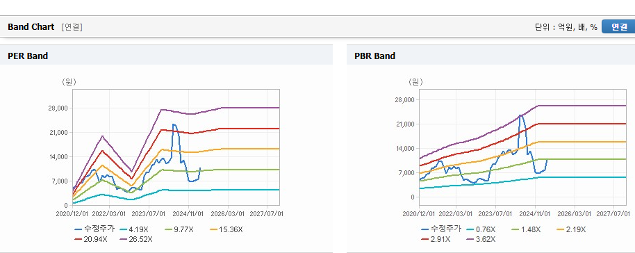Click the PBR Band panel heading
This screenshot has height=253, width=635.
(x=374, y=56)
